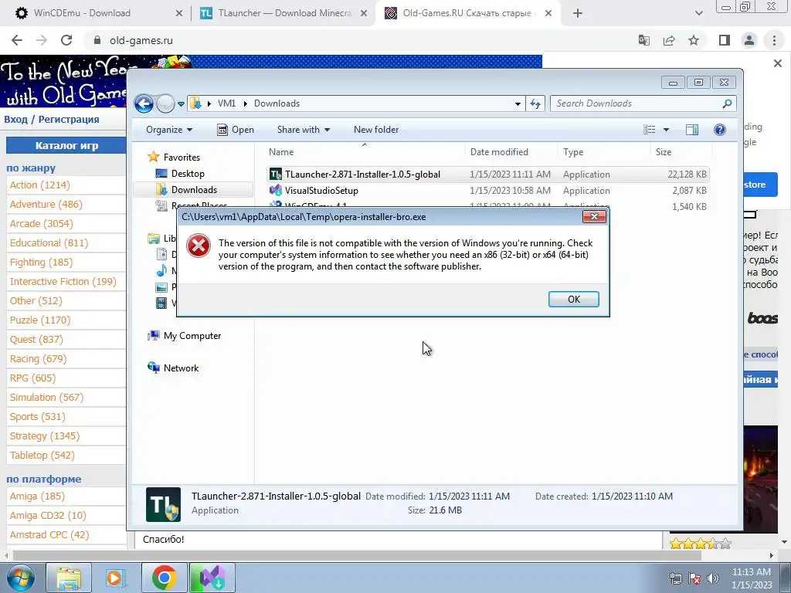Open the Organize menu
This screenshot has width=791, height=593.
click(x=169, y=130)
